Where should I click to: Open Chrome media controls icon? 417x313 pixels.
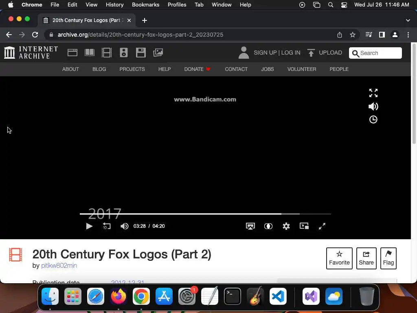pos(369,35)
